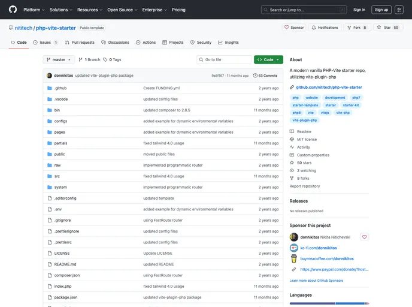Open the green Code dropdown button
The image size is (412, 307).
point(268,60)
